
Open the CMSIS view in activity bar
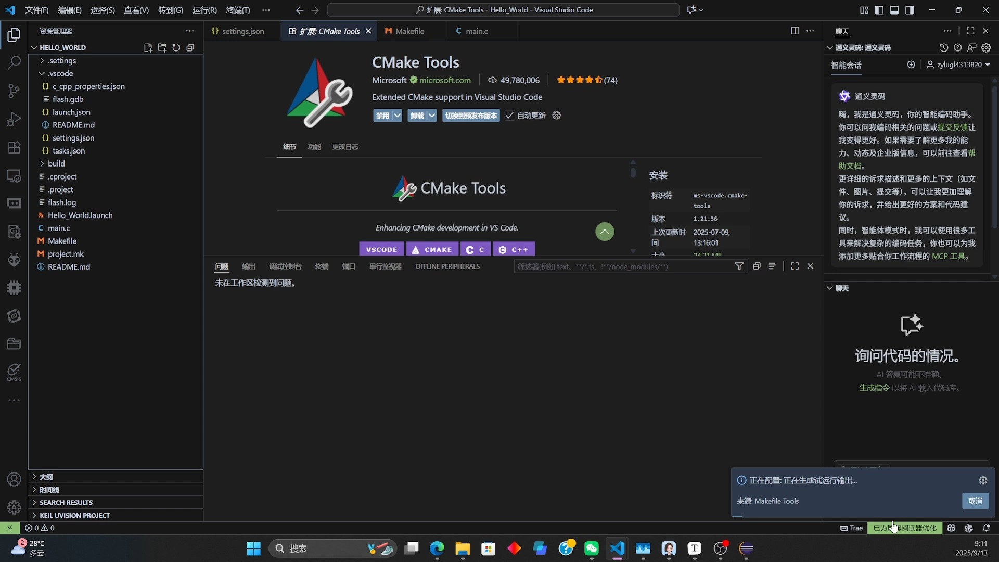click(14, 372)
